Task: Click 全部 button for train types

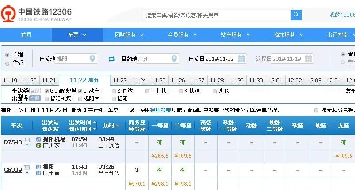Action: [35, 91]
